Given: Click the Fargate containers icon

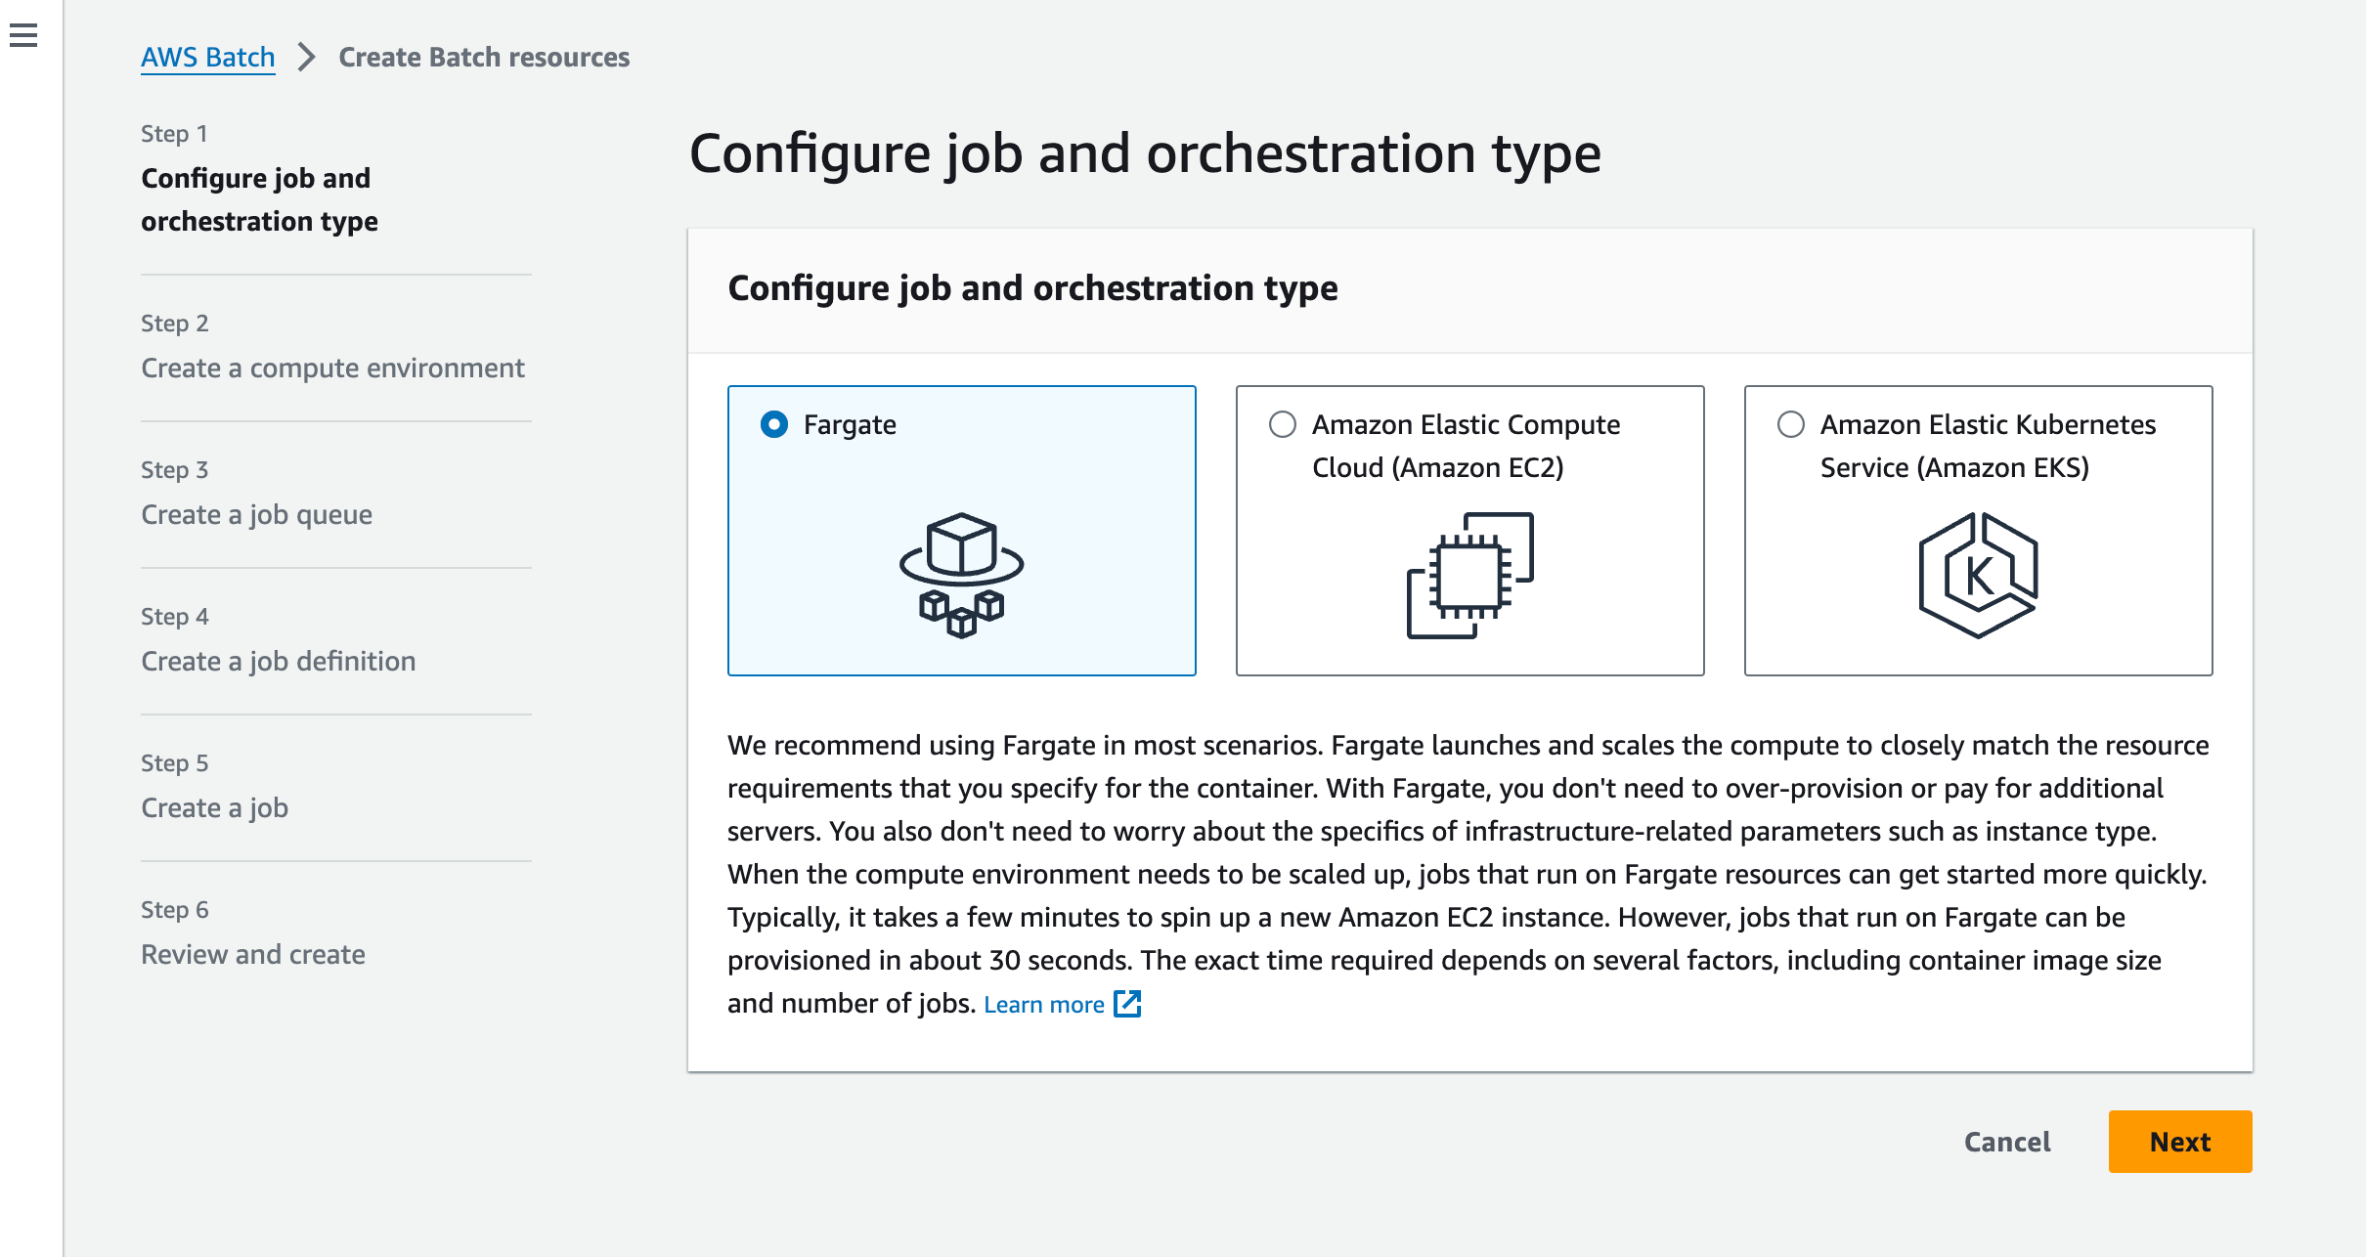Looking at the screenshot, I should [x=961, y=575].
